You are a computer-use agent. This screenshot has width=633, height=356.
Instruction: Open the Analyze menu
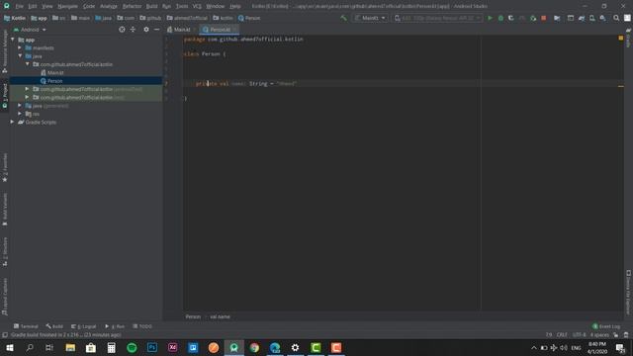point(108,6)
